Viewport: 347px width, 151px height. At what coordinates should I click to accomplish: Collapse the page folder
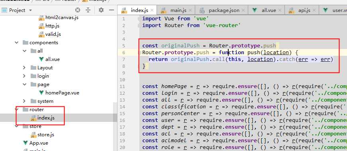(x=25, y=84)
